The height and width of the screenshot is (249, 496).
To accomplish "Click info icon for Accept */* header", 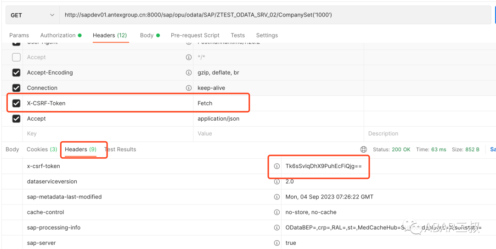I will [x=189, y=57].
